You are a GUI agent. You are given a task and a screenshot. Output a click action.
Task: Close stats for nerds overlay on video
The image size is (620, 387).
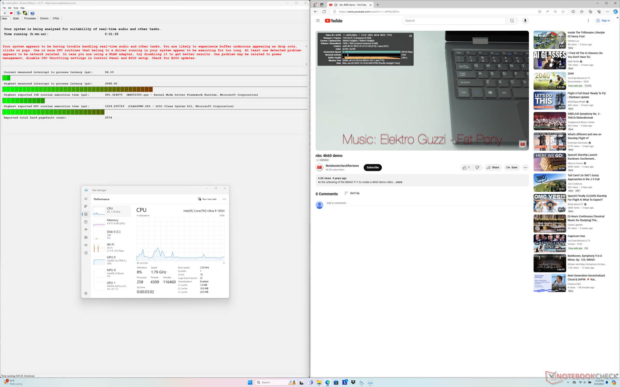point(410,36)
